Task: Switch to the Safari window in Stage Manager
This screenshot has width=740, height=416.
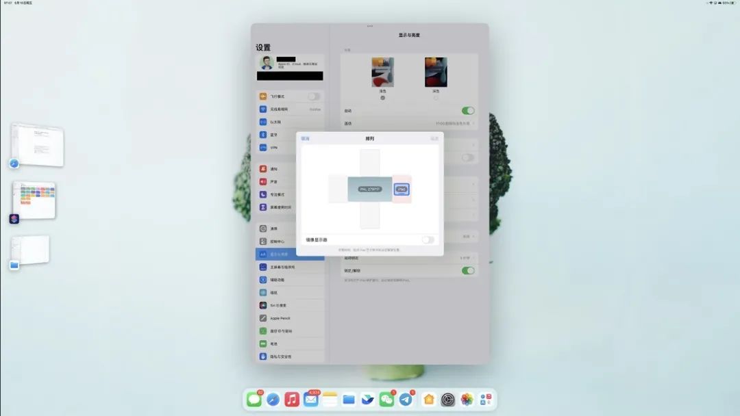Action: [x=37, y=145]
